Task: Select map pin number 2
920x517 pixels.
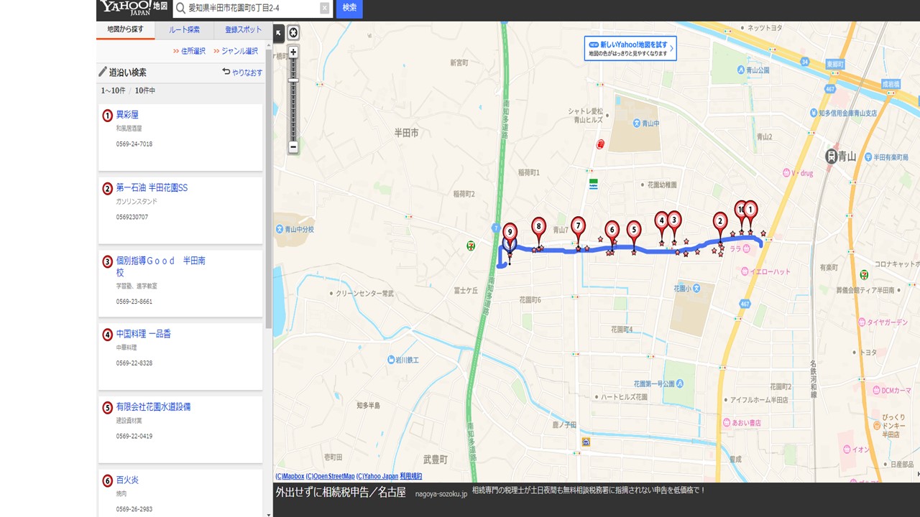Action: (x=719, y=222)
